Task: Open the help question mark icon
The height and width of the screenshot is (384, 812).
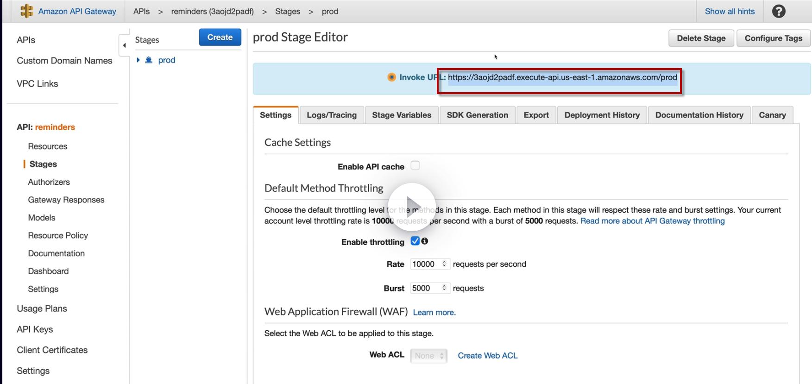Action: tap(779, 11)
